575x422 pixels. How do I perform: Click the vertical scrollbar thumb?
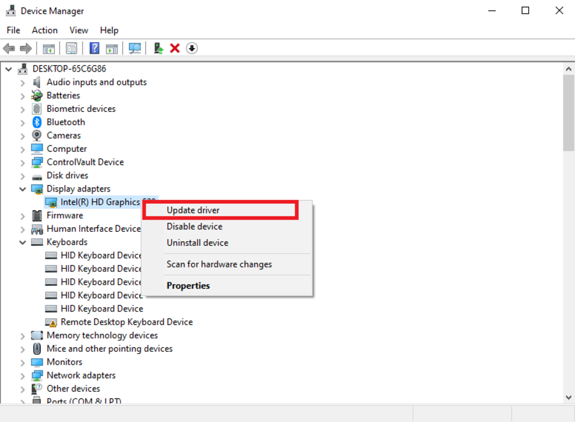(x=569, y=113)
